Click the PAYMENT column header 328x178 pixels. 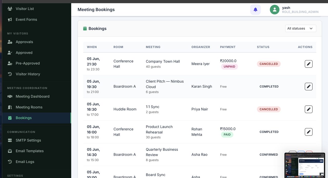coord(228,47)
